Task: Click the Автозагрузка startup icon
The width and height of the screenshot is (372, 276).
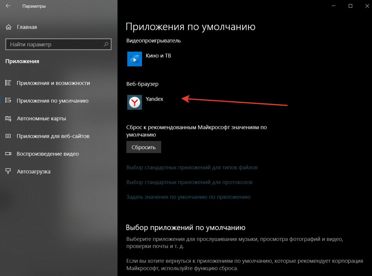Action: coord(8,171)
